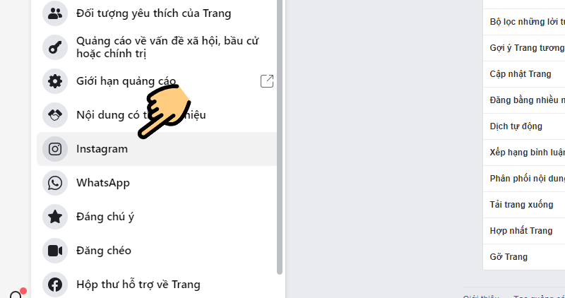This screenshot has width=565, height=298.
Task: Open Hộp thư hỗ trợ về Trang
Action: [157, 285]
